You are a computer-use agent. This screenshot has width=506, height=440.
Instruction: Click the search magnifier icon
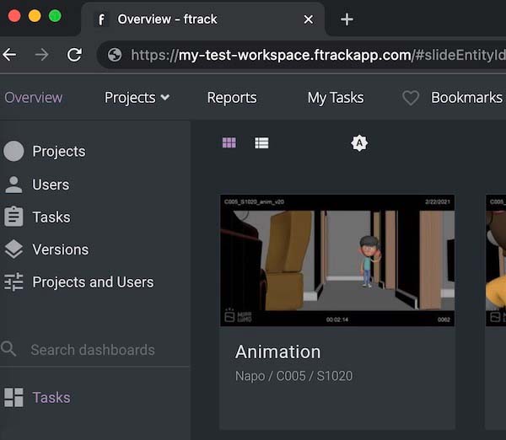(x=9, y=349)
